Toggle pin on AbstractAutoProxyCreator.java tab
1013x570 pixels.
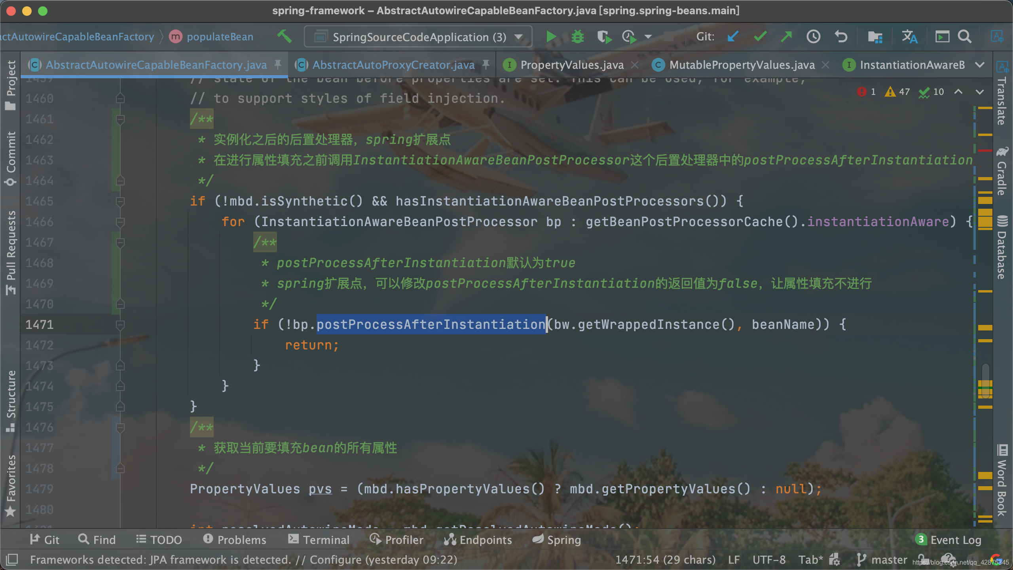(x=486, y=64)
